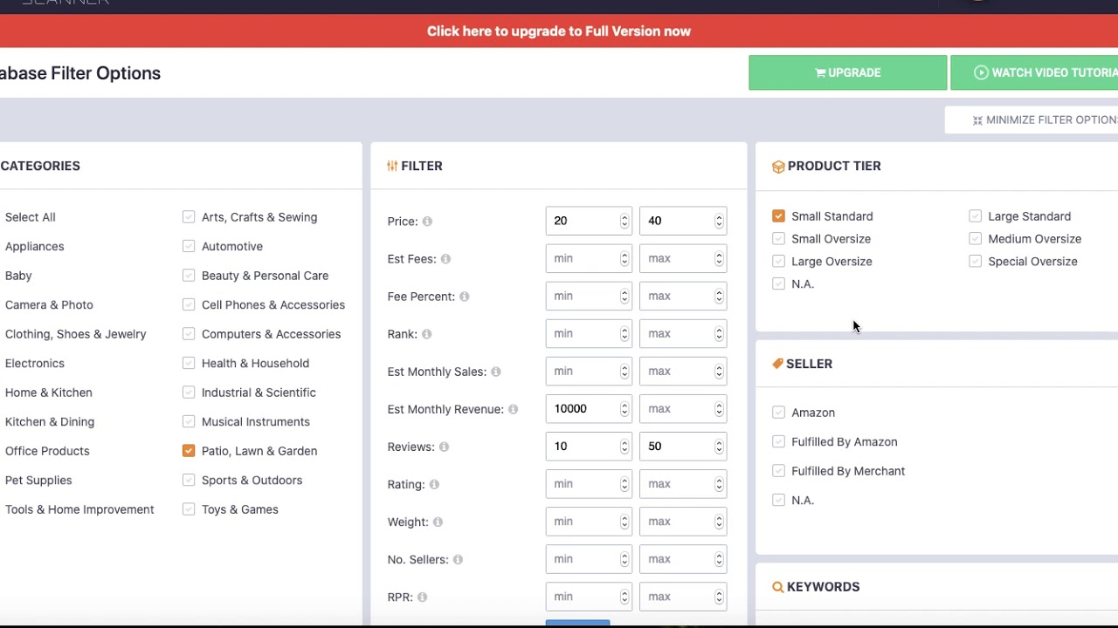Select Tools & Home Improvement category label
The width and height of the screenshot is (1118, 628).
79,509
